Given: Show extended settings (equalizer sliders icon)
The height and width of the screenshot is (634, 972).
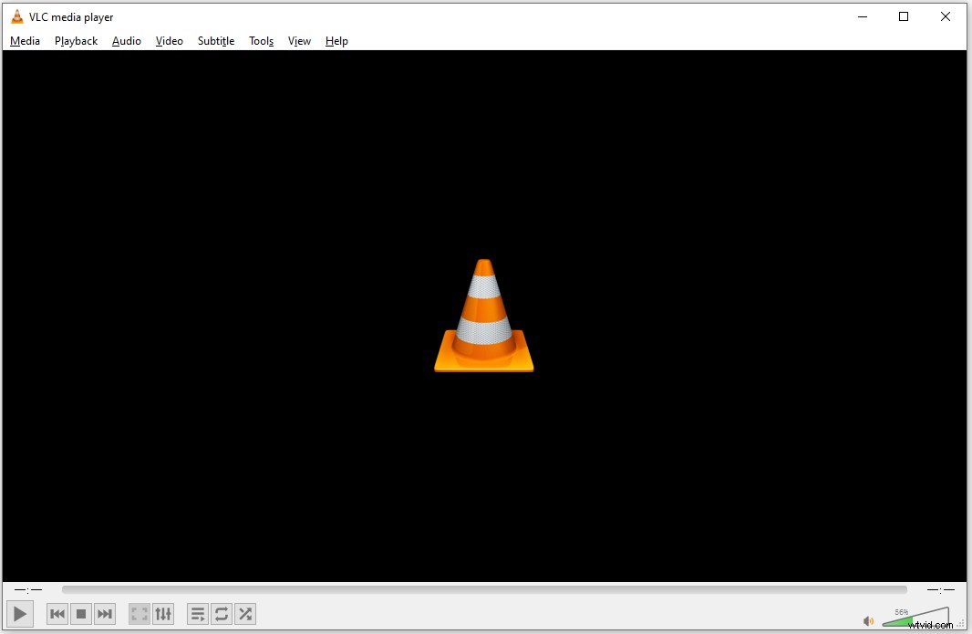Looking at the screenshot, I should point(163,614).
